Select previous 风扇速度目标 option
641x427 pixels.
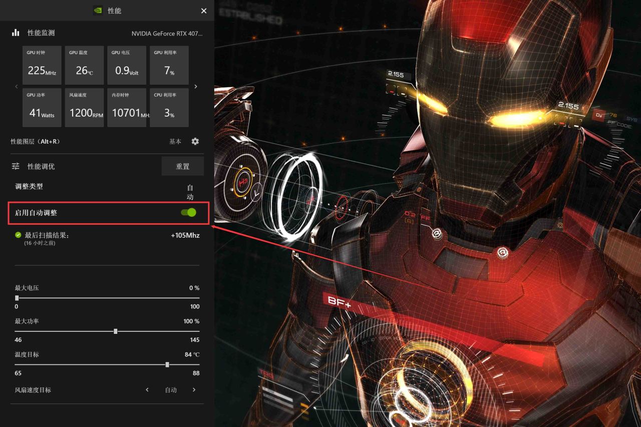tap(147, 390)
